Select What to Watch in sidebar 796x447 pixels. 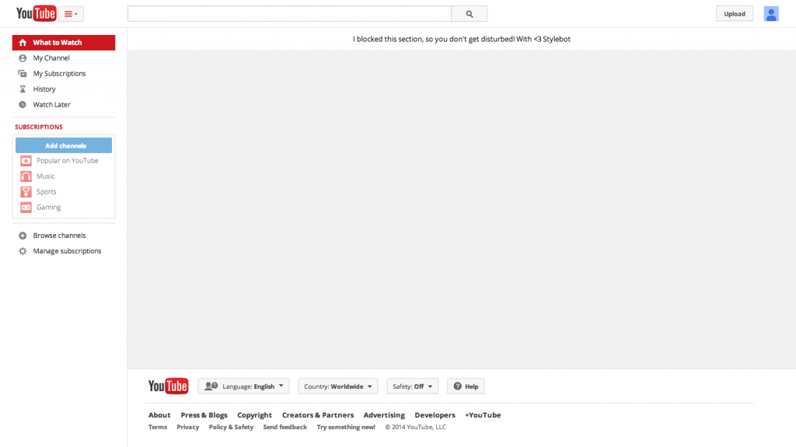64,43
